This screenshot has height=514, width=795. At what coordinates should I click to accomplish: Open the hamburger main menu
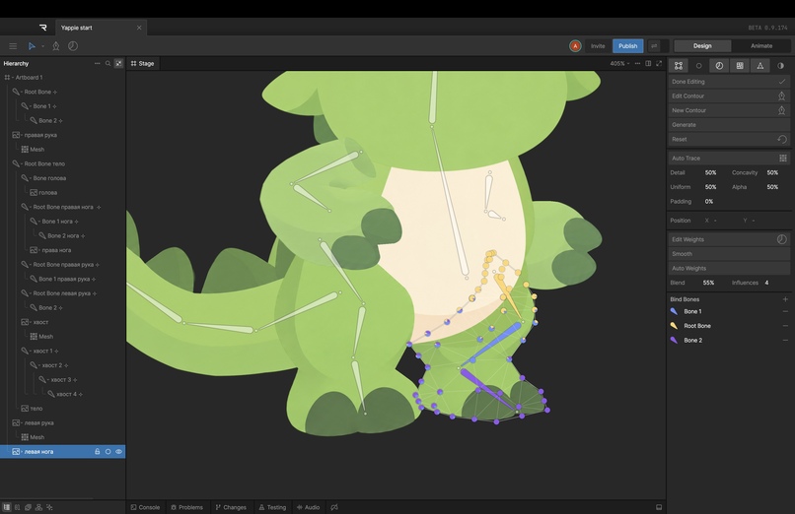pos(13,46)
